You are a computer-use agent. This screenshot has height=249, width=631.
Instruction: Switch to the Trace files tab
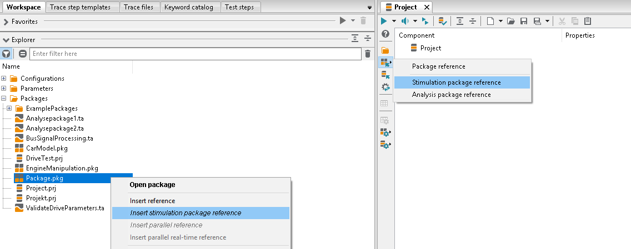(138, 7)
